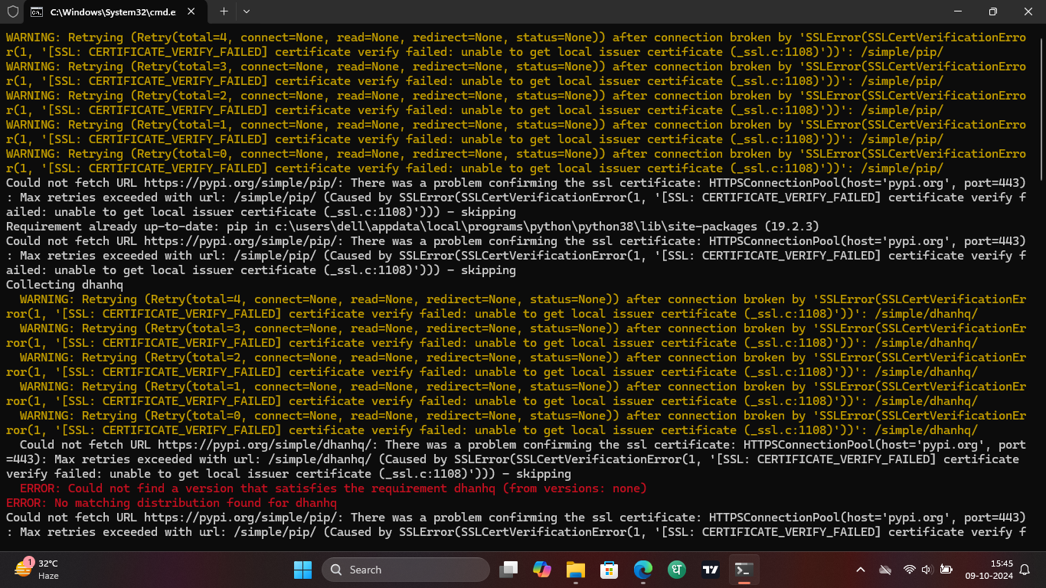1046x588 pixels.
Task: Click the speaker volume icon
Action: point(927,570)
